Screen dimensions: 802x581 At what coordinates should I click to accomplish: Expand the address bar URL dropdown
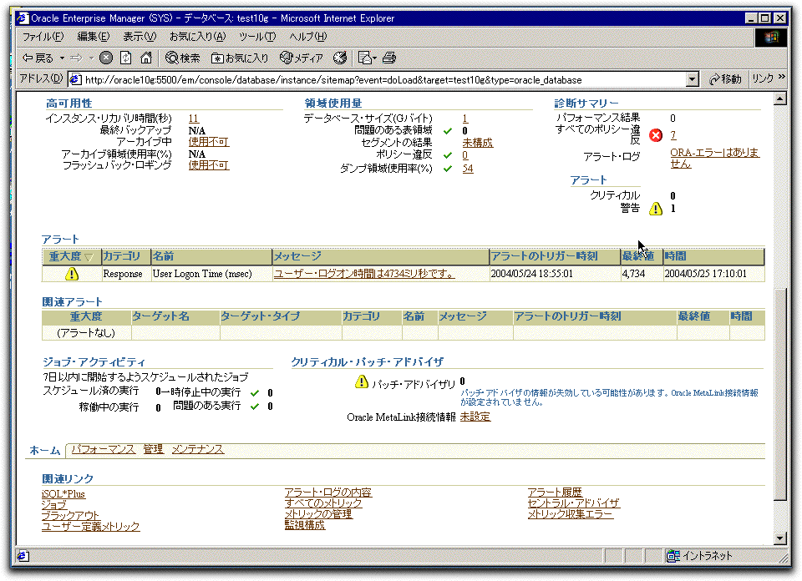coord(692,79)
